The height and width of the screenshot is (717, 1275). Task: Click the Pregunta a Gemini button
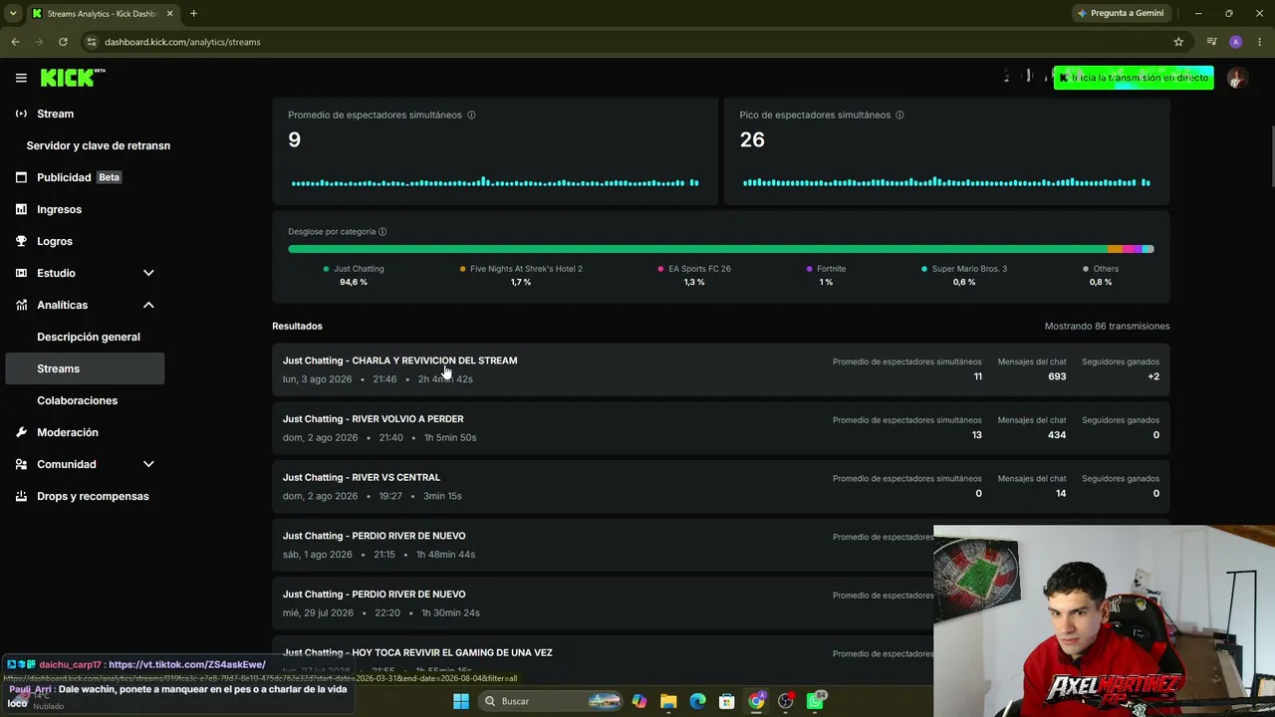tap(1124, 14)
